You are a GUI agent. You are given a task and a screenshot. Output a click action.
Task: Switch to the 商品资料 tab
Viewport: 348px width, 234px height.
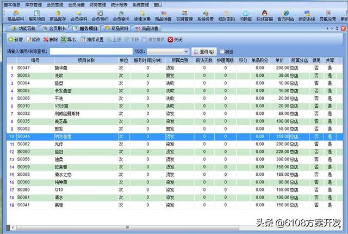[x=116, y=28]
